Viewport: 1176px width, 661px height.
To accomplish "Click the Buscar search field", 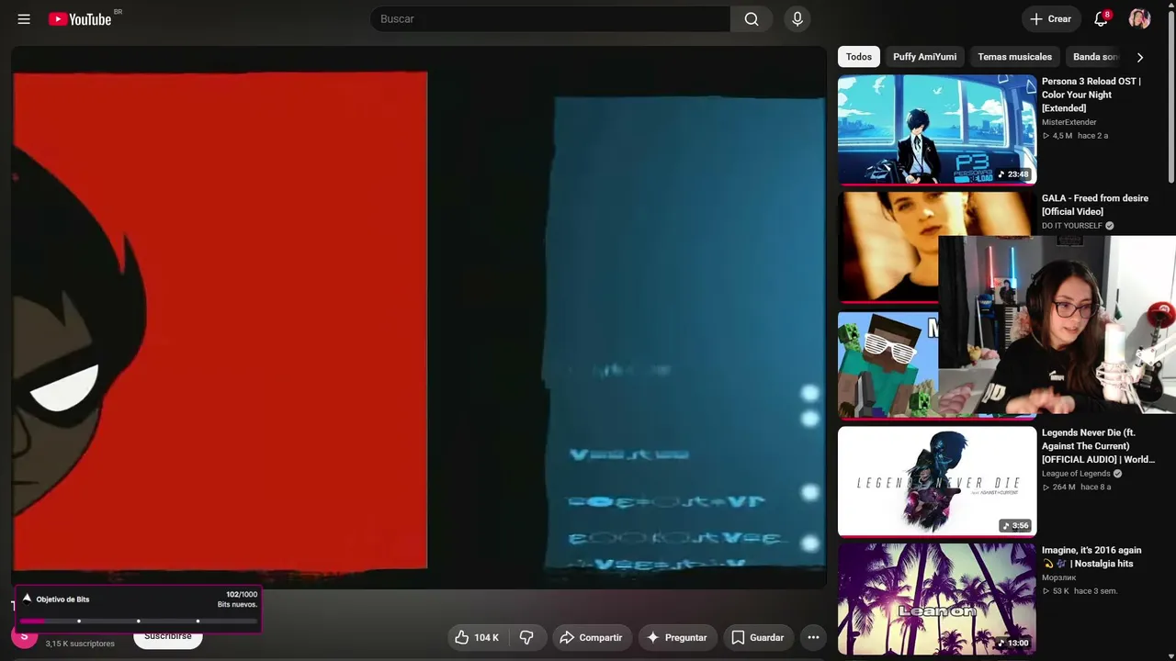I will 550,19.
